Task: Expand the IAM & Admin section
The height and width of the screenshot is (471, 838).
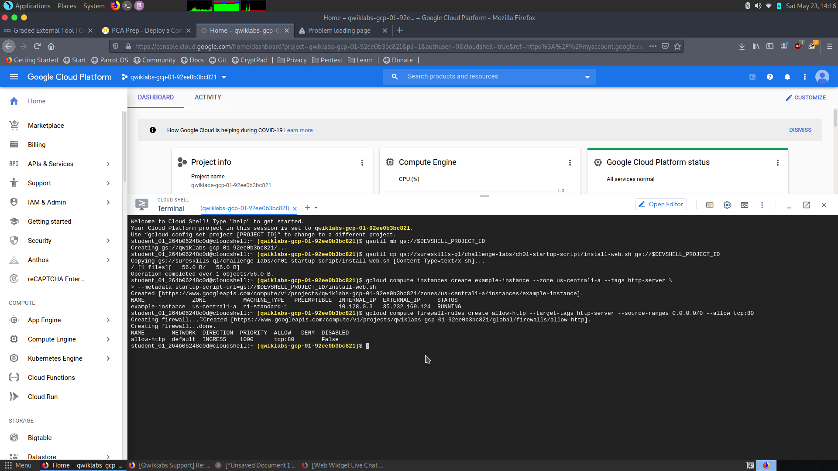Action: pyautogui.click(x=108, y=202)
